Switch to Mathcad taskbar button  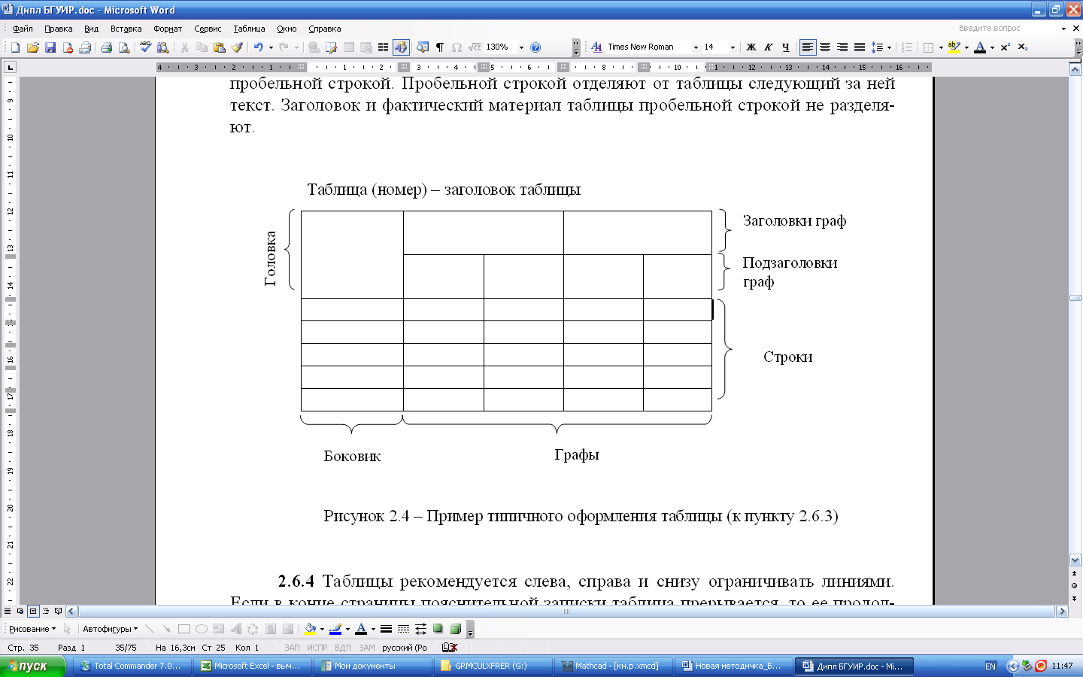click(x=612, y=666)
